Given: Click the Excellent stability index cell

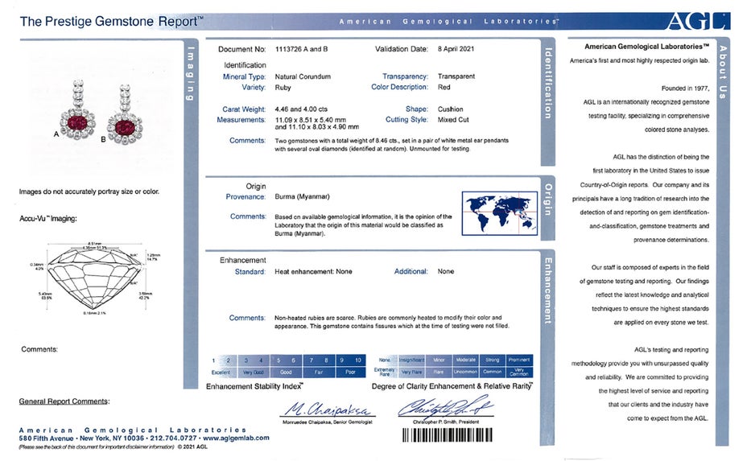Looking at the screenshot, I should (x=221, y=373).
